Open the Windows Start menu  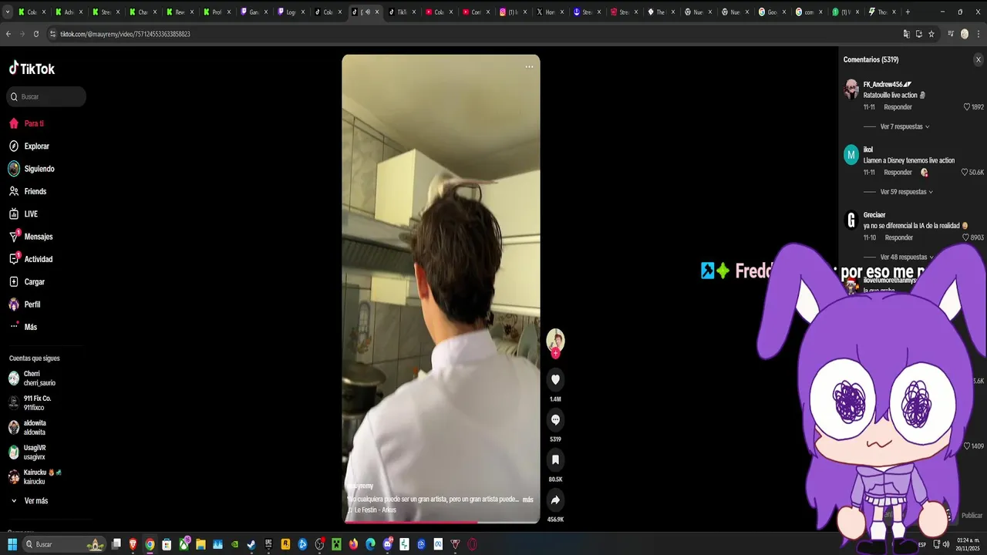12,544
